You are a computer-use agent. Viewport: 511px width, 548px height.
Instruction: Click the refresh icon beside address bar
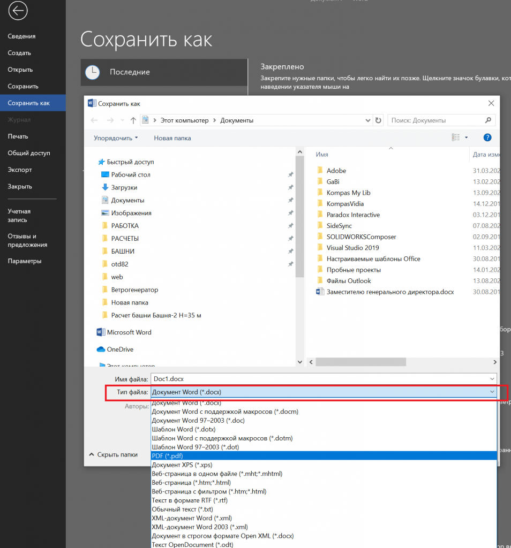tap(379, 120)
